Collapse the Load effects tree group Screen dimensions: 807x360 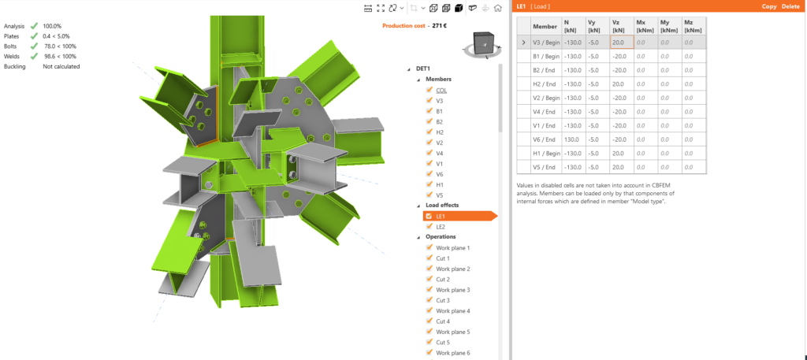pos(419,205)
